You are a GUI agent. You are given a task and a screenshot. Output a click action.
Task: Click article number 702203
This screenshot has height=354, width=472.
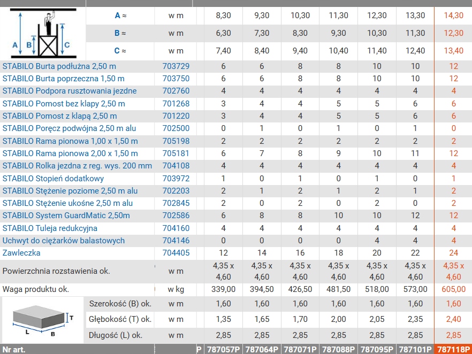pyautogui.click(x=176, y=191)
